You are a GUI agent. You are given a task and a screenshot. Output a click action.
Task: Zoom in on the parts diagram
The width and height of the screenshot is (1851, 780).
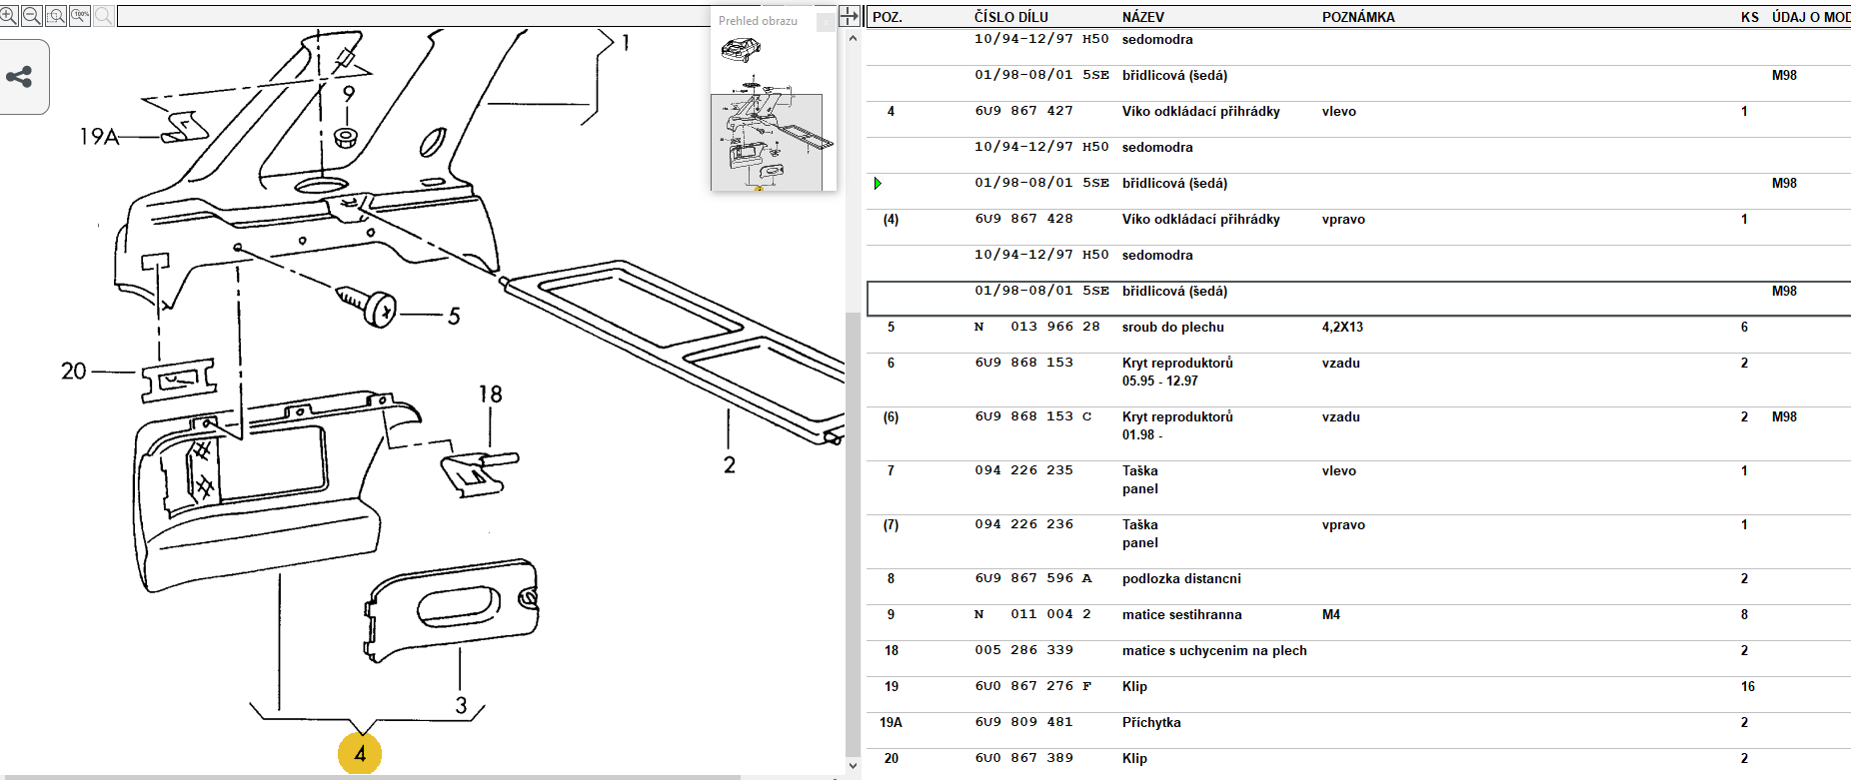click(x=9, y=15)
